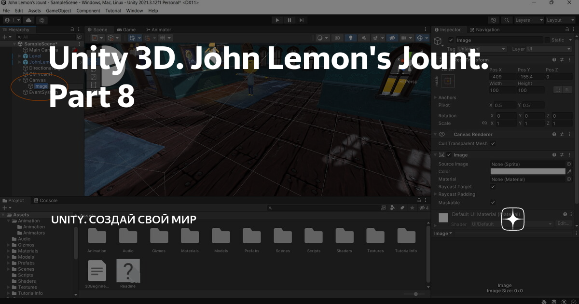Select the Play button to run the scene
The image size is (579, 304).
pos(277,20)
